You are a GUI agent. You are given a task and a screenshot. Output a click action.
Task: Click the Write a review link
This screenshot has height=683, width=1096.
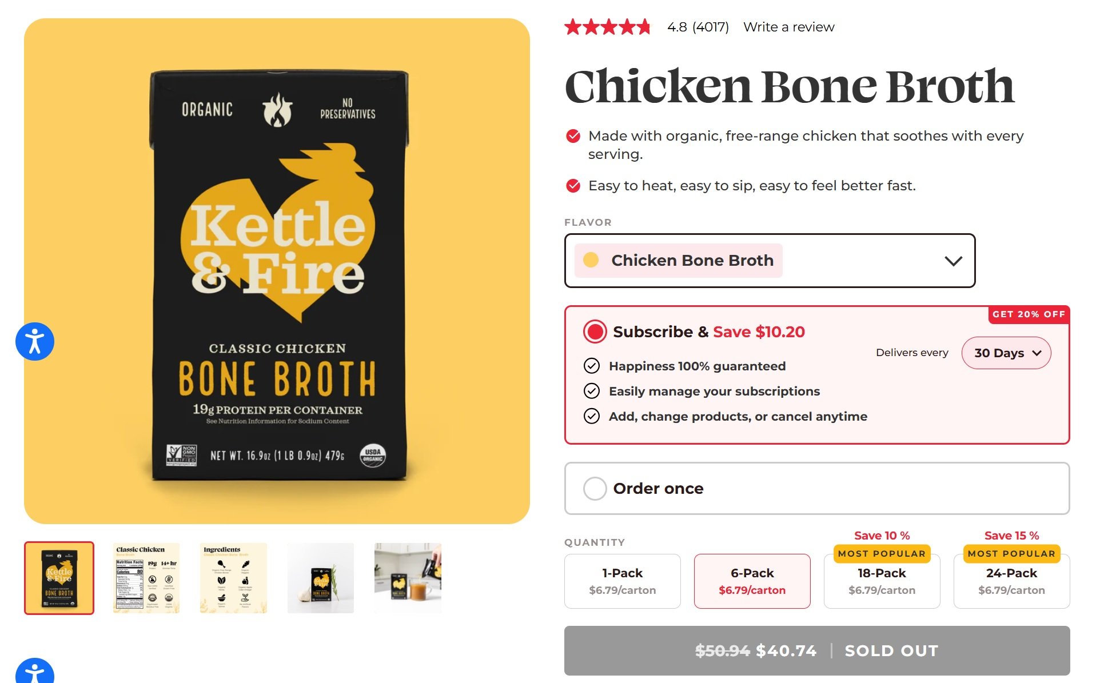788,27
